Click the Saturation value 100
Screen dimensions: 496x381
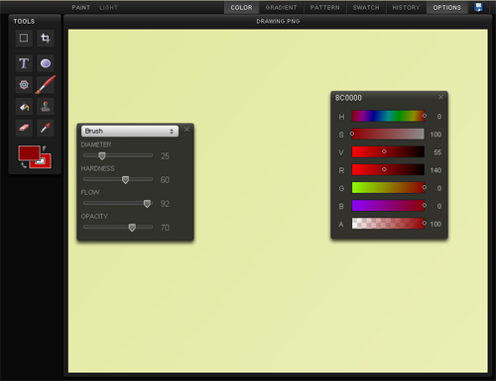[435, 135]
